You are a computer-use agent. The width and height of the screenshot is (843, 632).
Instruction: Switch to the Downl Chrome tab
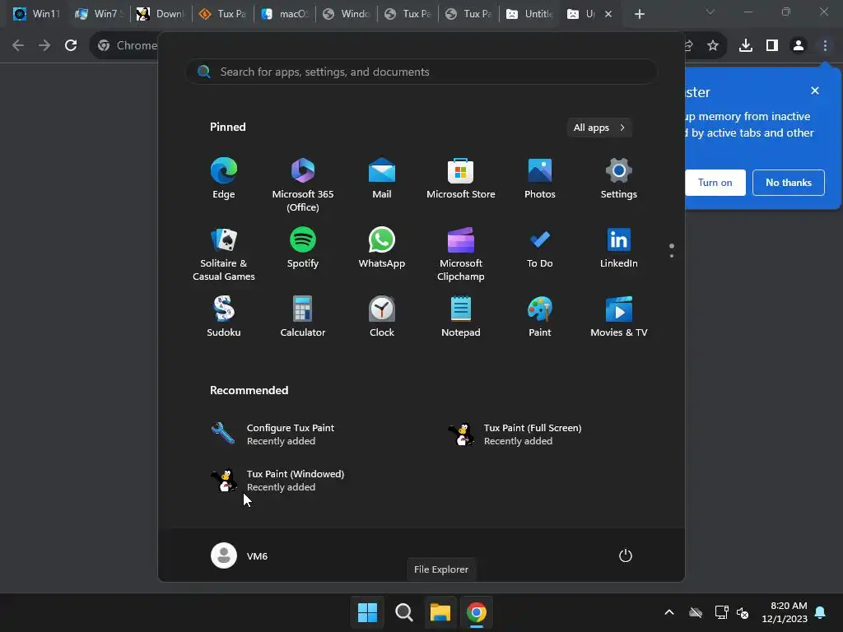coord(161,14)
